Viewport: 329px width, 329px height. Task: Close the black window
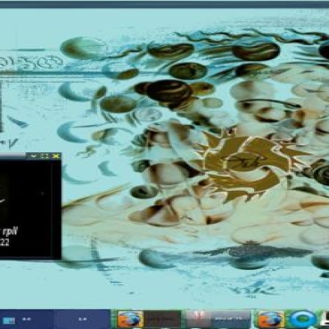[56, 156]
